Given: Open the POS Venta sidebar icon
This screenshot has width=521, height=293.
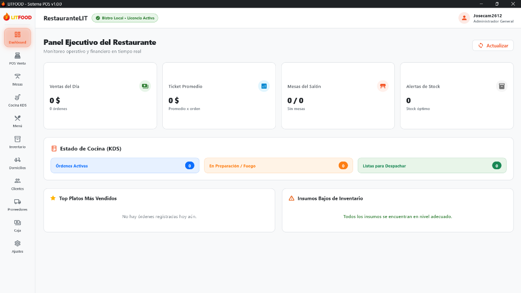Looking at the screenshot, I should coord(17,59).
